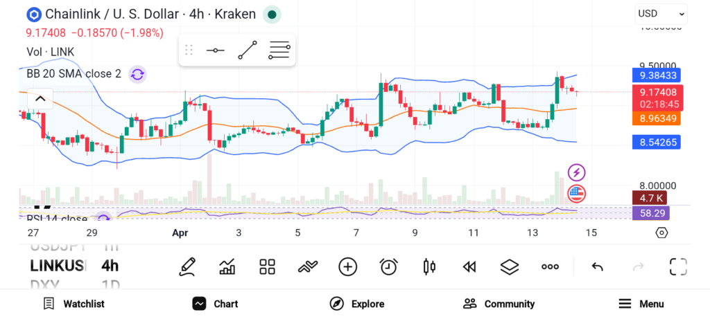Create an alert with the alarm clock icon
Screen dimensions: 710x319
point(388,266)
